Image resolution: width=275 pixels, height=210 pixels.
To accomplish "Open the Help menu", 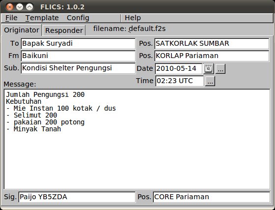I will click(x=133, y=18).
